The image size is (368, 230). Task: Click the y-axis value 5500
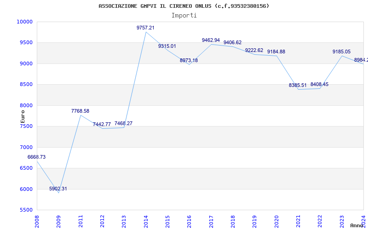[x=26, y=210]
